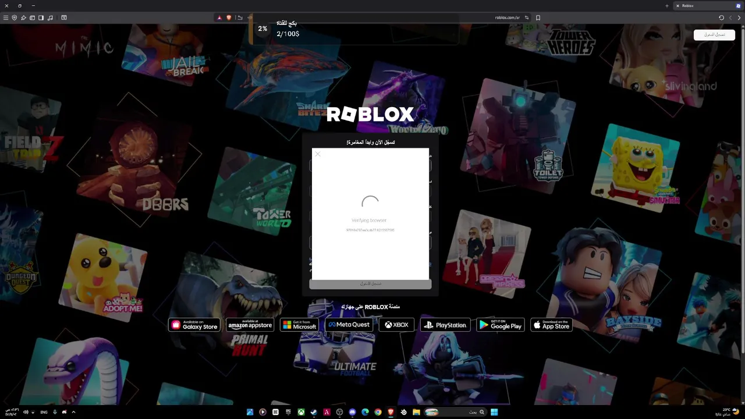
Task: Click the microphone tray icon
Action: 55,412
